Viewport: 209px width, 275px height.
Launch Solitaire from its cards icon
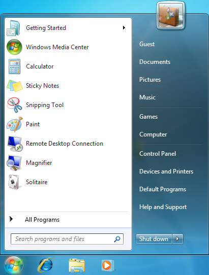click(14, 182)
